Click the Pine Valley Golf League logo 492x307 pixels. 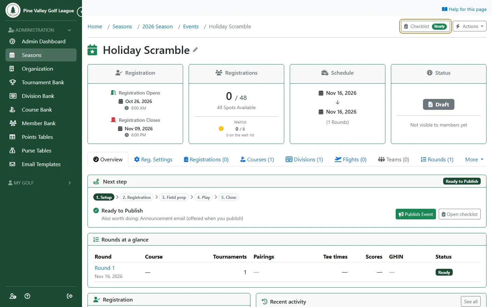[13, 10]
